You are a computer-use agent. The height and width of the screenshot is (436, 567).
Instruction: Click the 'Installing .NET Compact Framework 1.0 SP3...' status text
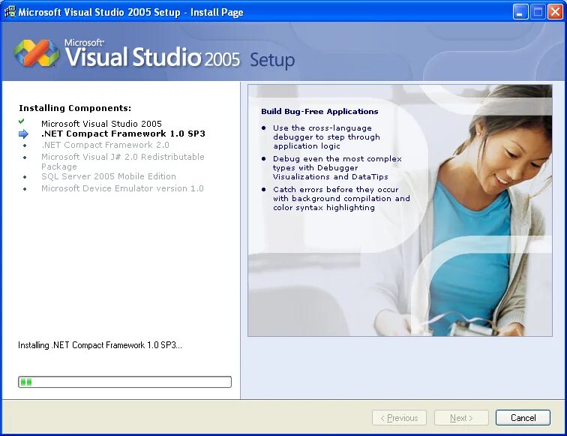click(x=100, y=345)
